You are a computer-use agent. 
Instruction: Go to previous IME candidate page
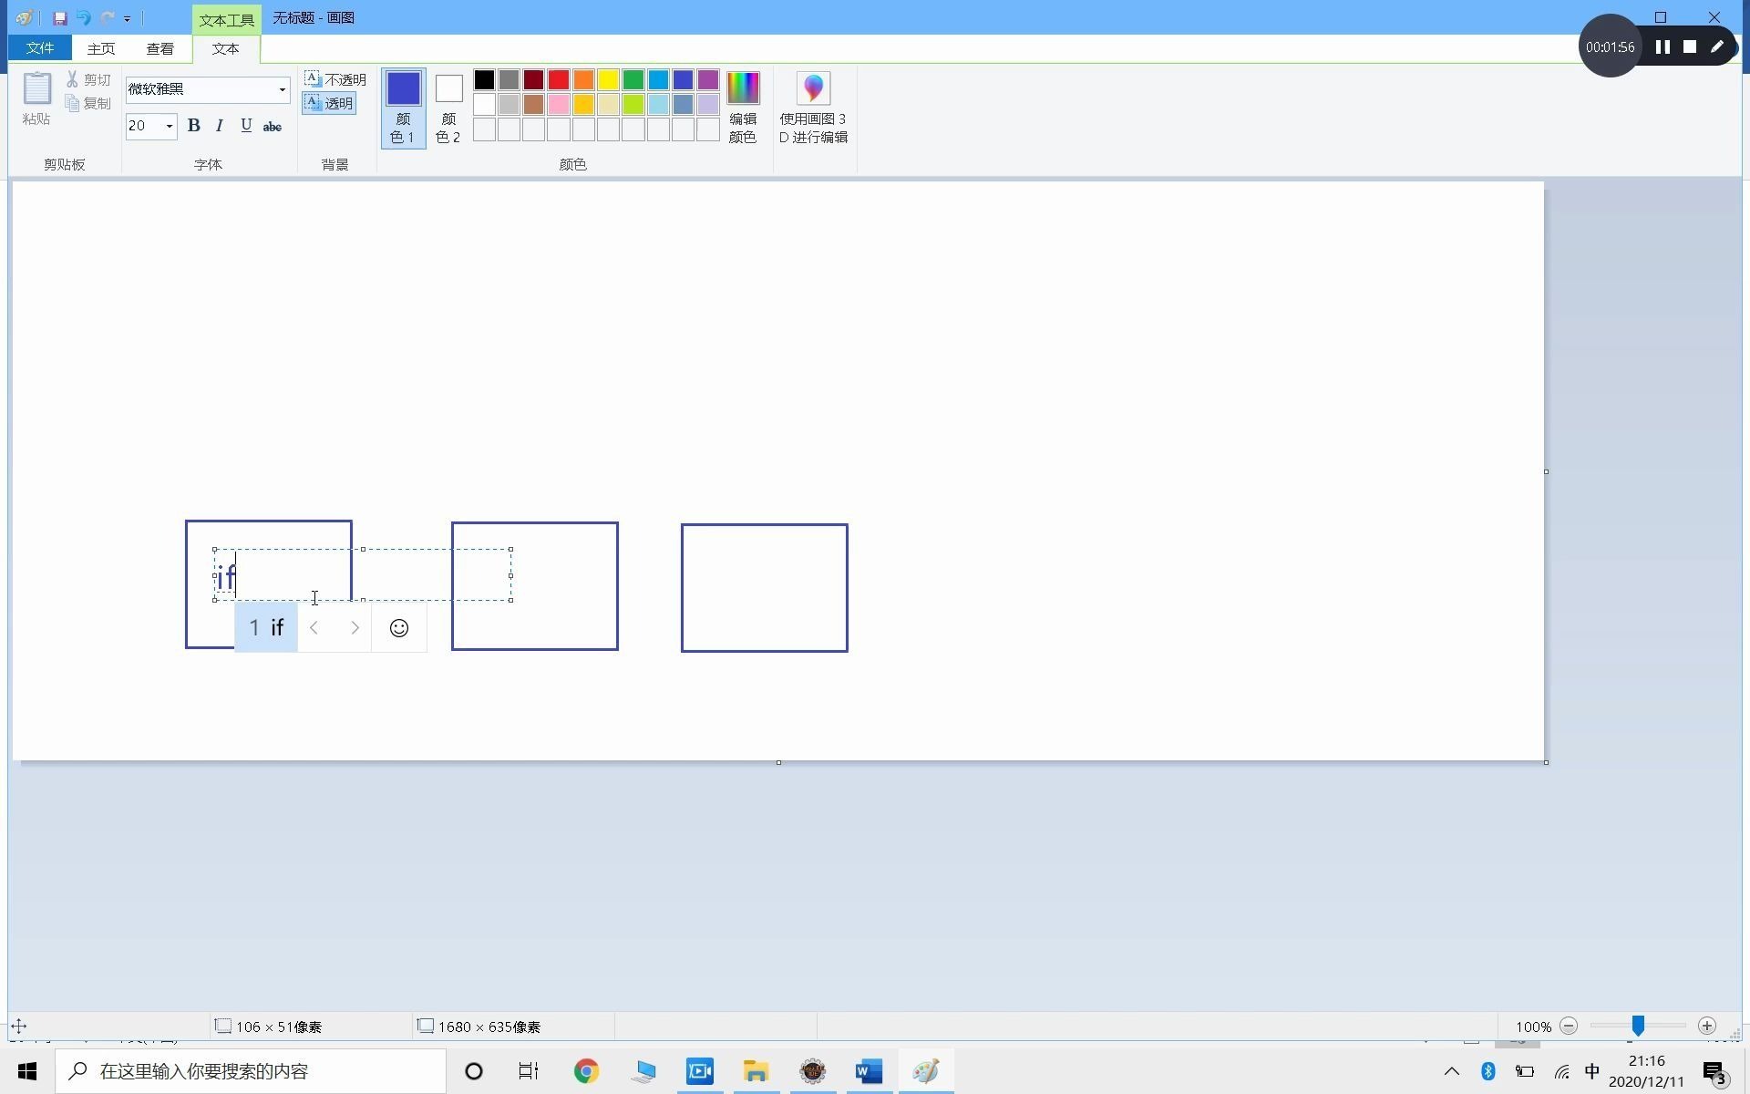pyautogui.click(x=314, y=627)
